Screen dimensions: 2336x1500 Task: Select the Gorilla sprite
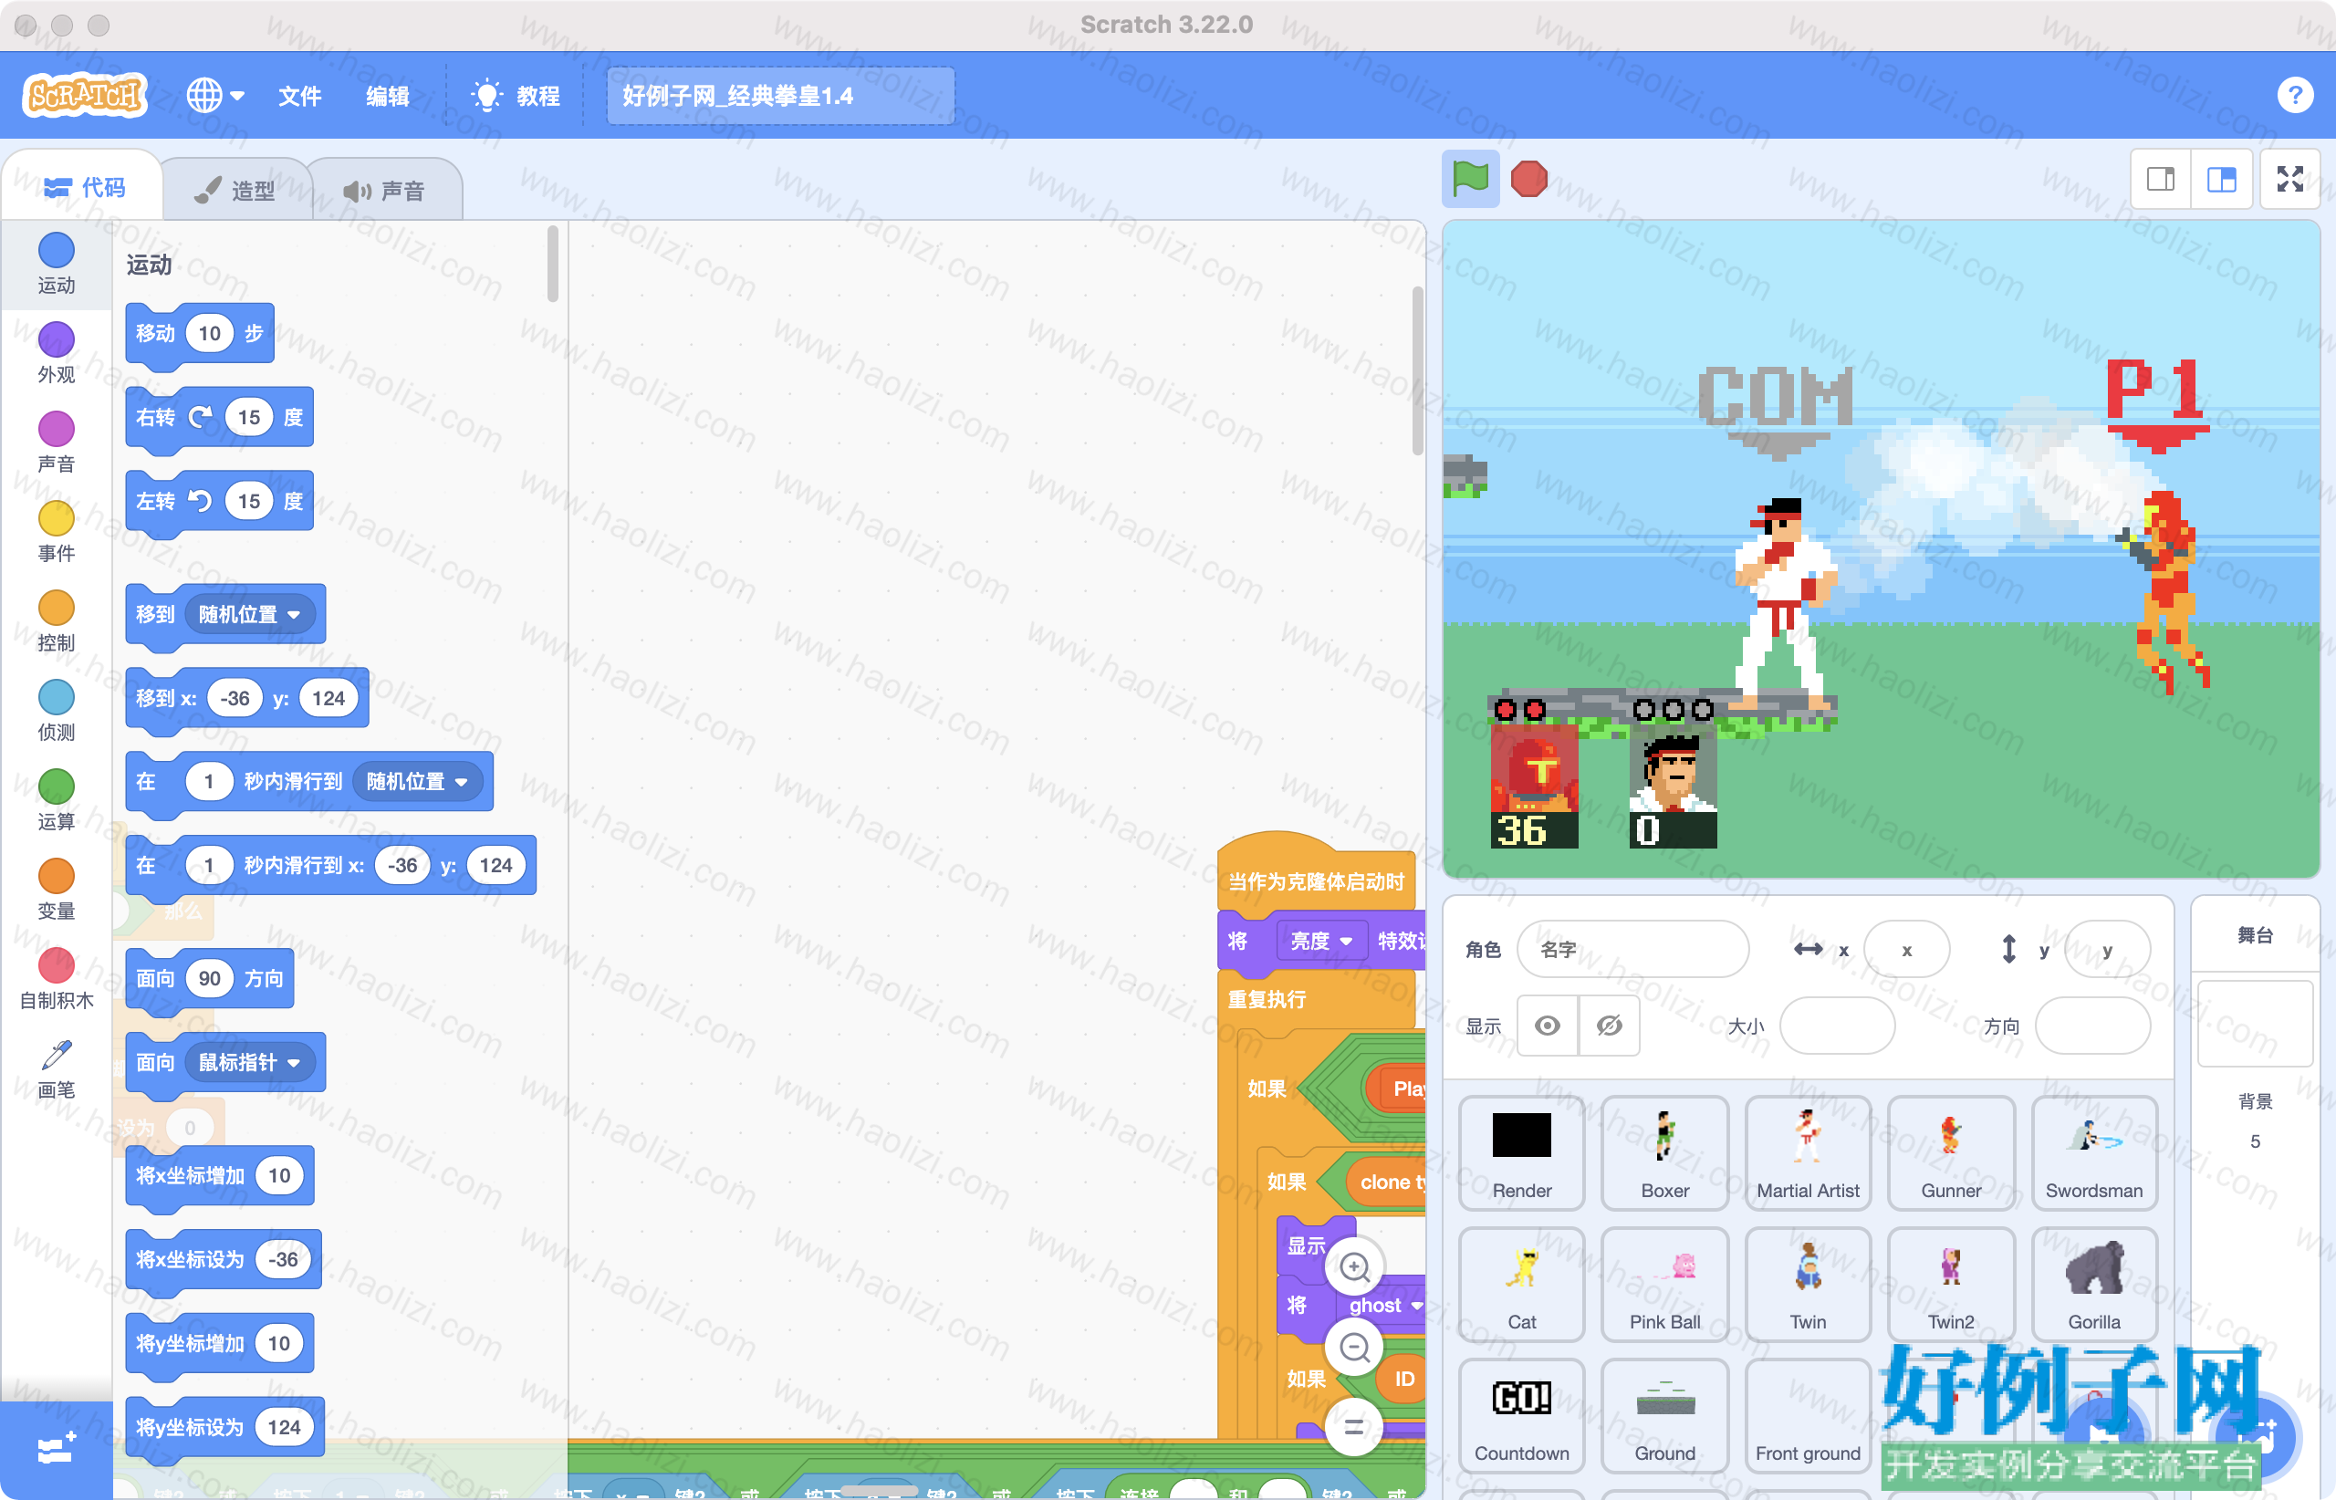pyautogui.click(x=2094, y=1284)
